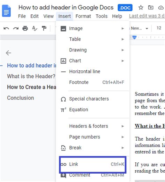The width and height of the screenshot is (165, 182).
Task: Click the cloud save status icon
Action: 161,8
